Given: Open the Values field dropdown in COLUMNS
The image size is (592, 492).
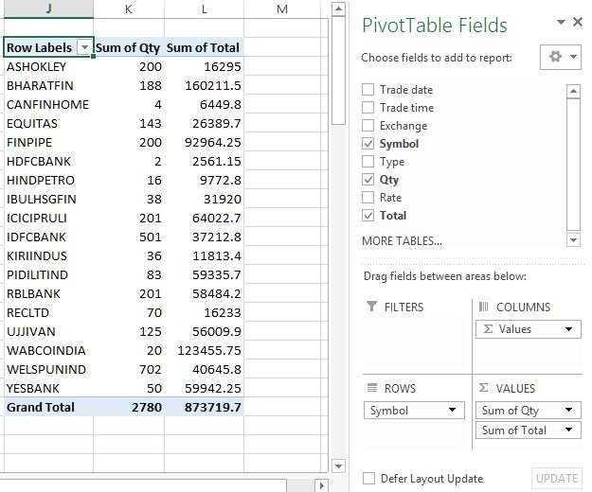Looking at the screenshot, I should click(x=568, y=329).
